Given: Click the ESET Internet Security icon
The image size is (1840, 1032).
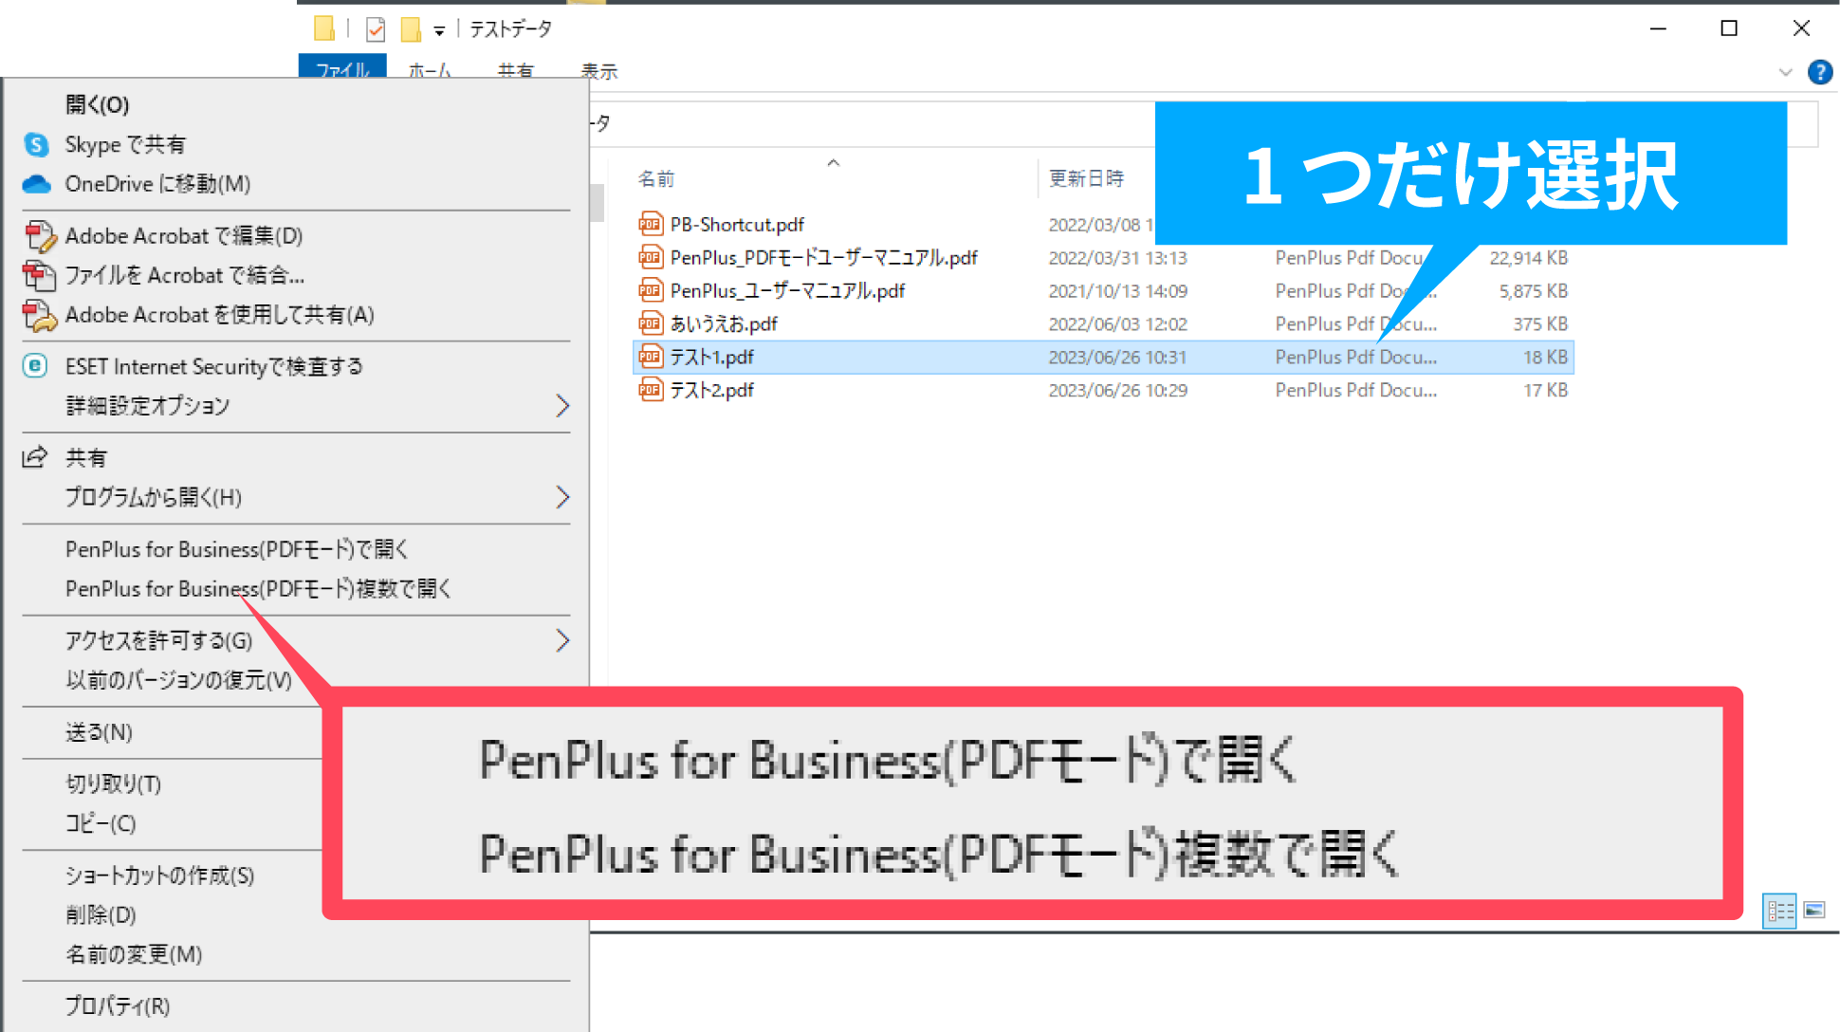Looking at the screenshot, I should pos(35,365).
